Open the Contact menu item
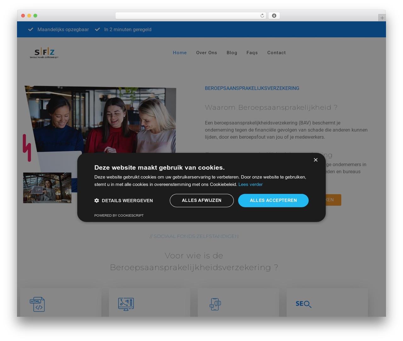Image resolution: width=403 pixels, height=341 pixels. [x=276, y=53]
